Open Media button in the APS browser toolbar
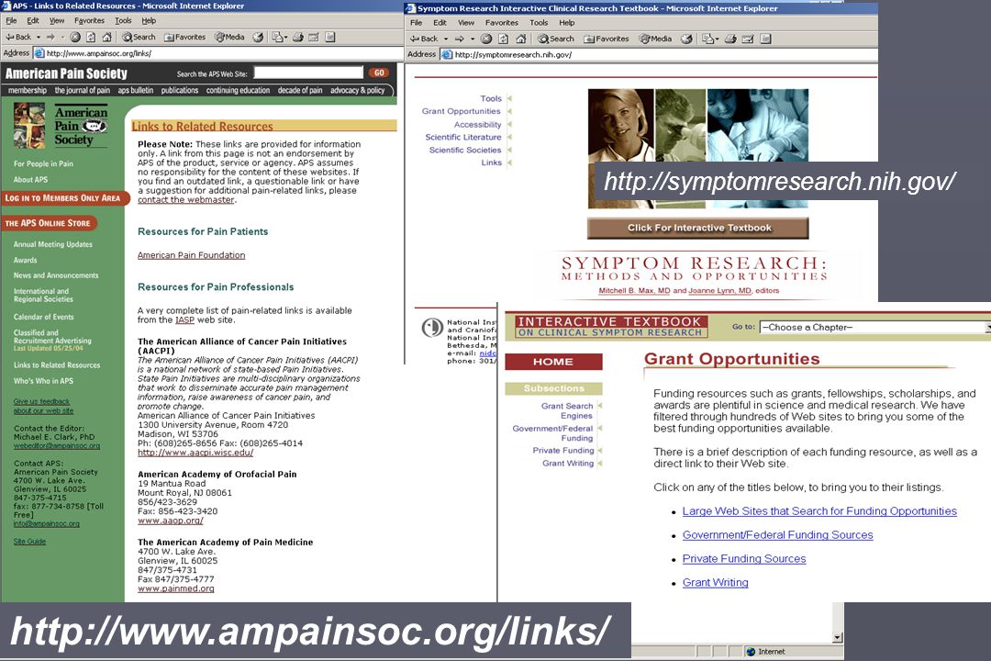The width and height of the screenshot is (991, 661). tap(229, 38)
